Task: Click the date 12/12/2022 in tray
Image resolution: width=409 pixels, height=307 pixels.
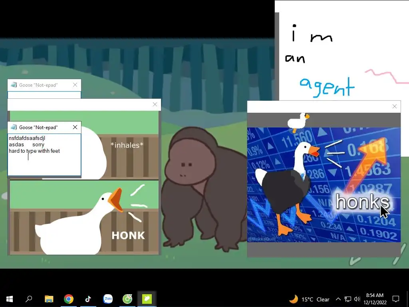Action: click(375, 303)
